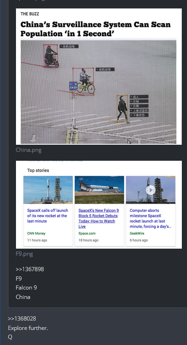Screen dimensions: 187x345
Task: Click the cyclist on yellow bicycle
Action: click(x=86, y=82)
